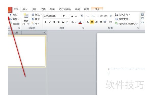153x102 pixels.
Task: Justify paragraph text
Action: coord(101,22)
